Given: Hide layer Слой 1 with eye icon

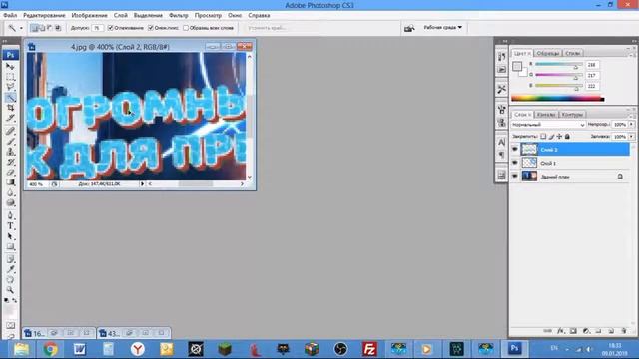Looking at the screenshot, I should 515,163.
